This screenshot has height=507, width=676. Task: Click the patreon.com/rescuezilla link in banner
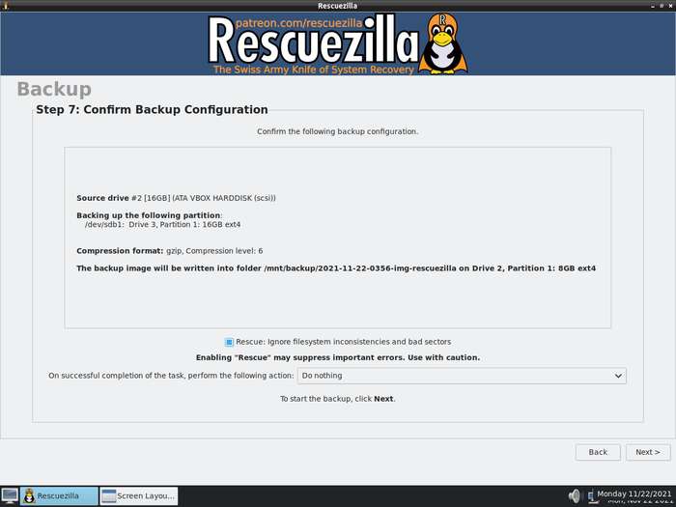tap(298, 23)
